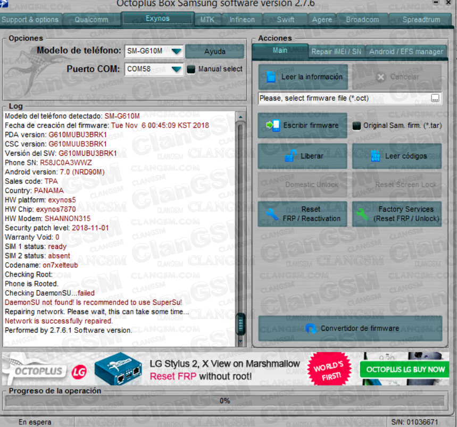Click the code icon on Leer códigos

pos(376,156)
